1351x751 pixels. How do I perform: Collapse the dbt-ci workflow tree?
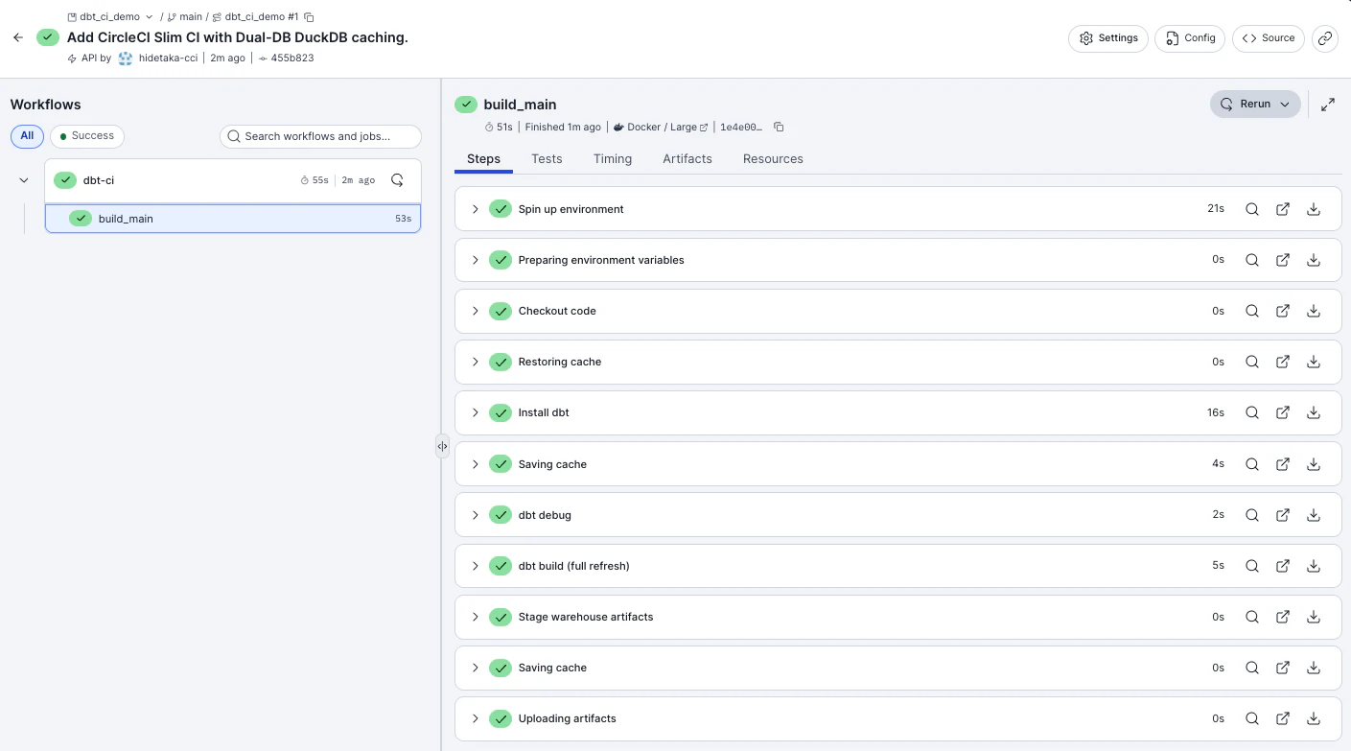(x=24, y=180)
